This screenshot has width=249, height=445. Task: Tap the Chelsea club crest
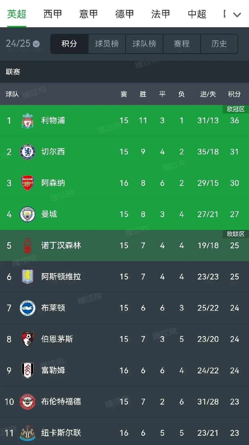[x=28, y=152]
